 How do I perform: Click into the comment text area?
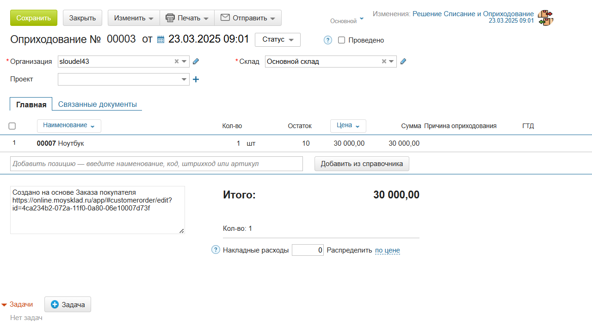click(x=98, y=210)
